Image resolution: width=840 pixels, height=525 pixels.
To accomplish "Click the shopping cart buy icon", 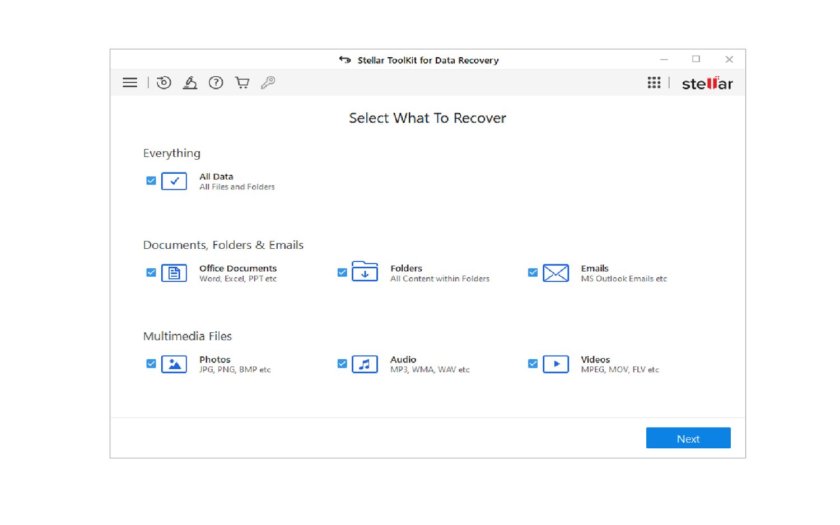I will (242, 83).
